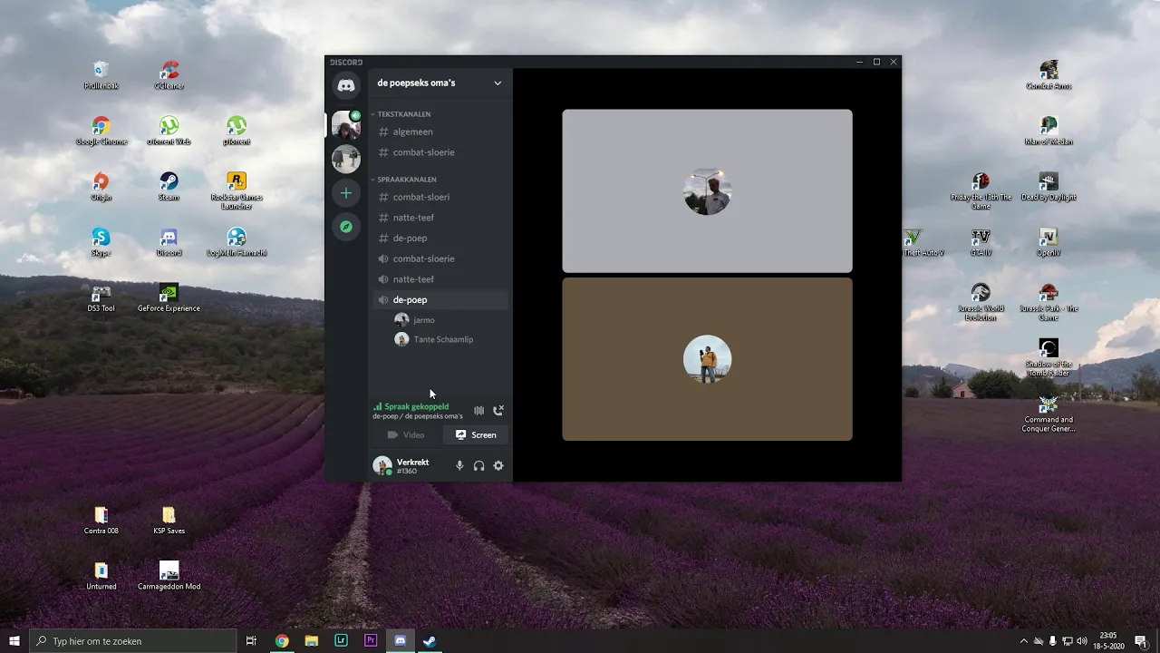Open the uTorrent Web desktop shortcut

(x=169, y=131)
